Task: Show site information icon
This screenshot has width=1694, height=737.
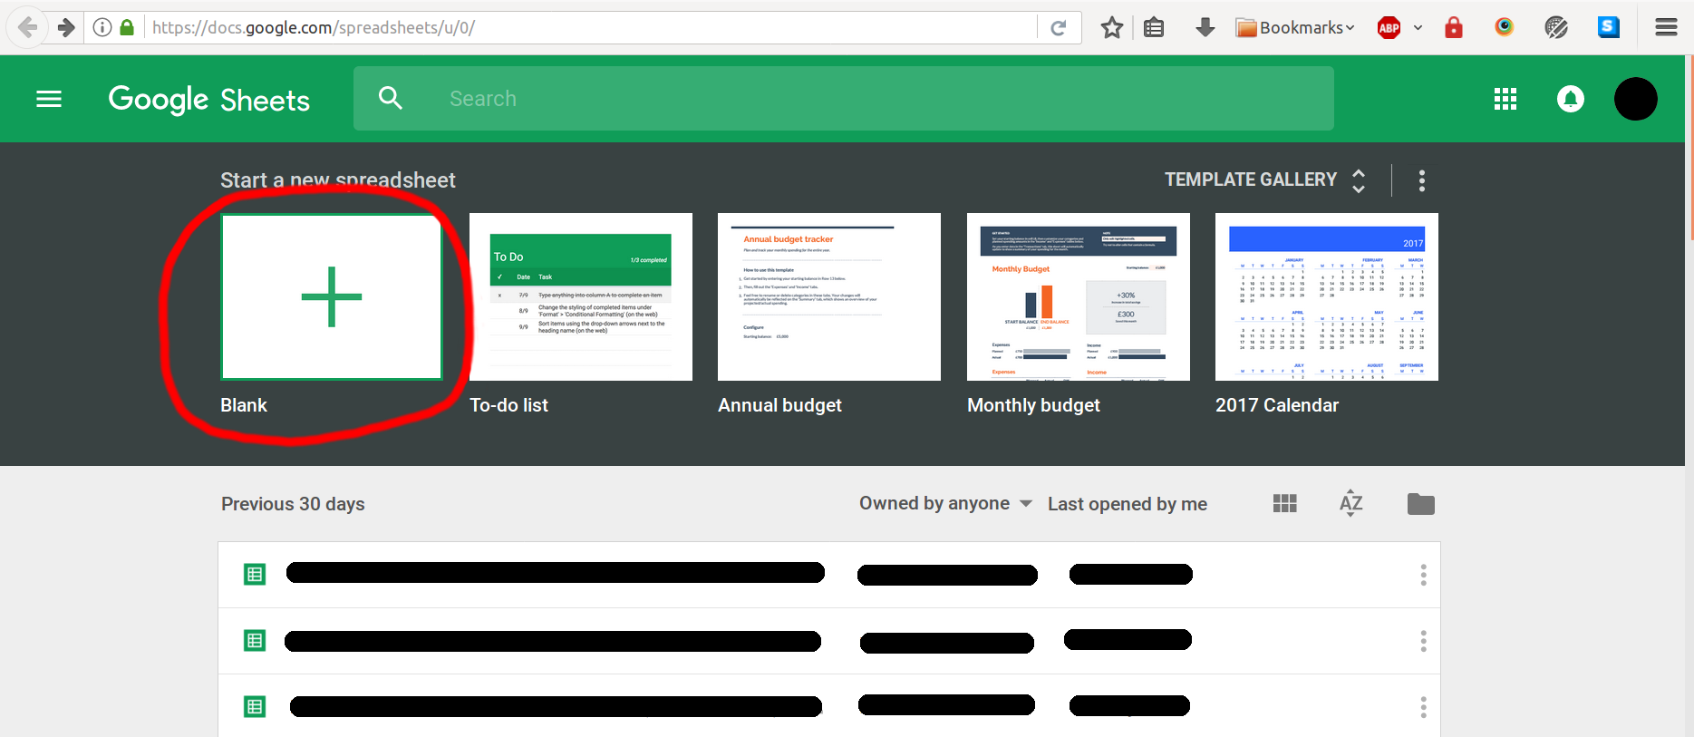Action: (102, 27)
